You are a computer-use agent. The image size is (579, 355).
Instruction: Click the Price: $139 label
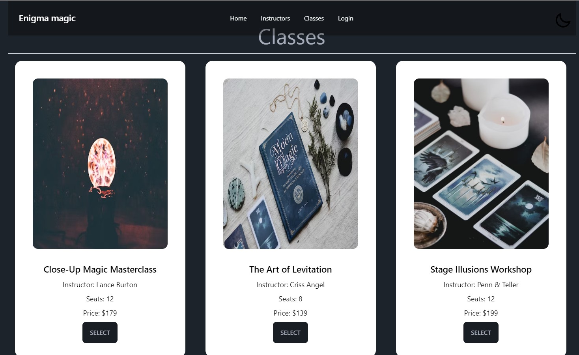coord(291,313)
